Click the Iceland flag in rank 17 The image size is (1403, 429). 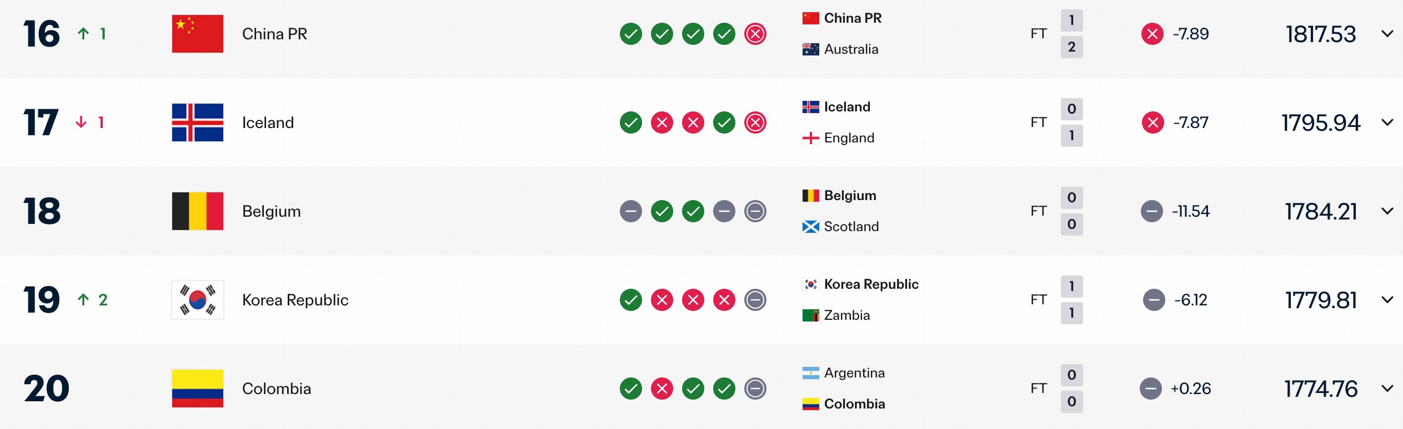(x=197, y=122)
